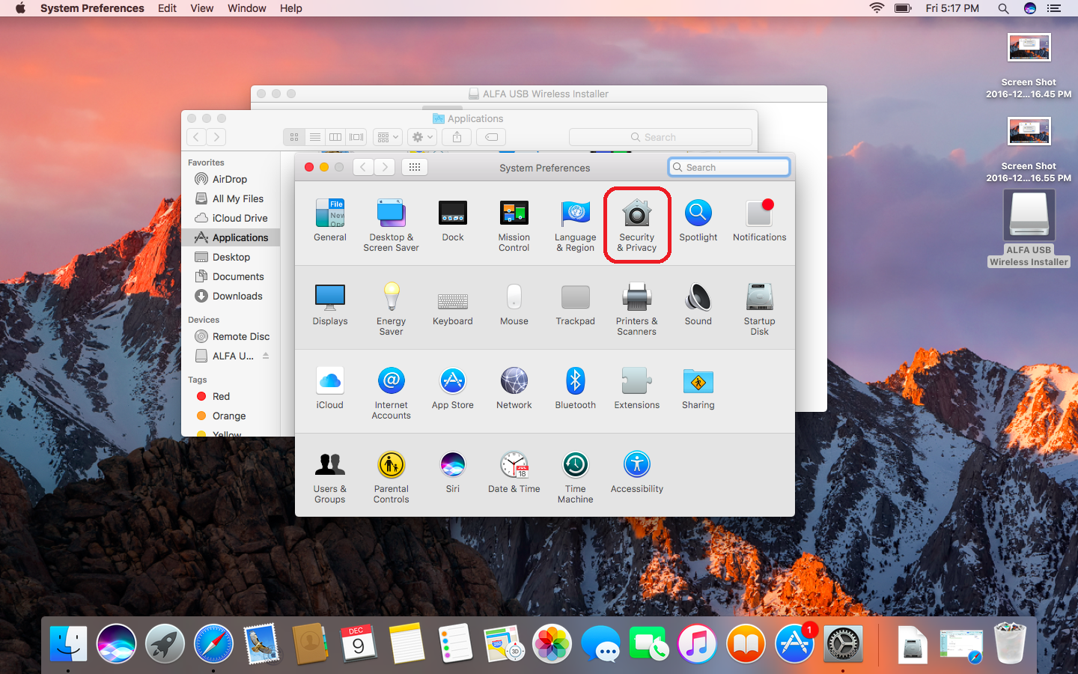1078x674 pixels.
Task: Eject the ALFA USB device in sidebar
Action: 266,356
